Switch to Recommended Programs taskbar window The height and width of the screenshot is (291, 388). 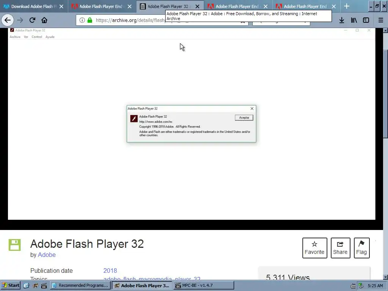pyautogui.click(x=80, y=285)
